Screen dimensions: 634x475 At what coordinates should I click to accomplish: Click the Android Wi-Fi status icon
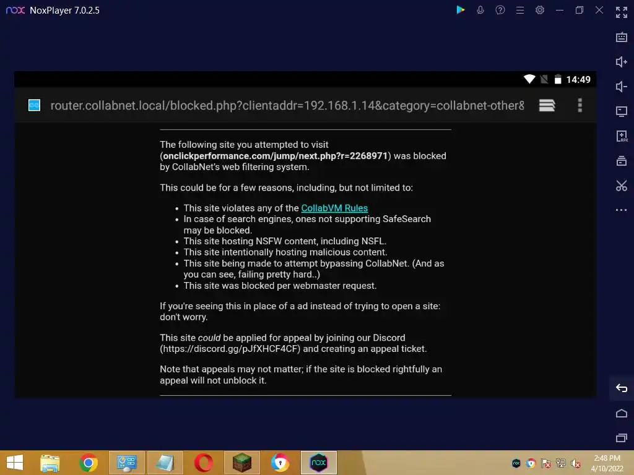click(x=529, y=79)
